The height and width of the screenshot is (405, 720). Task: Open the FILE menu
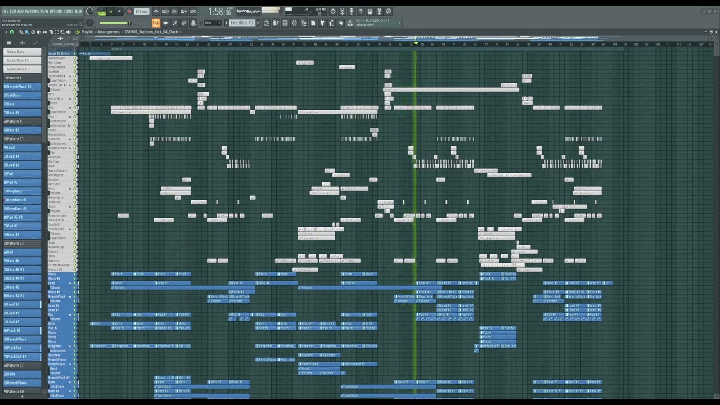5,11
